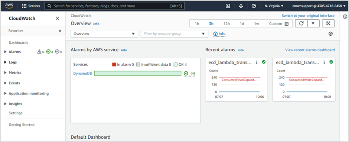
Task: Click the OK alarms count 4 in sidebar
Action: coord(50,52)
